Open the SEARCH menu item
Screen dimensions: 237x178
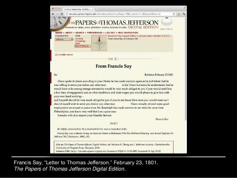(x=79, y=33)
